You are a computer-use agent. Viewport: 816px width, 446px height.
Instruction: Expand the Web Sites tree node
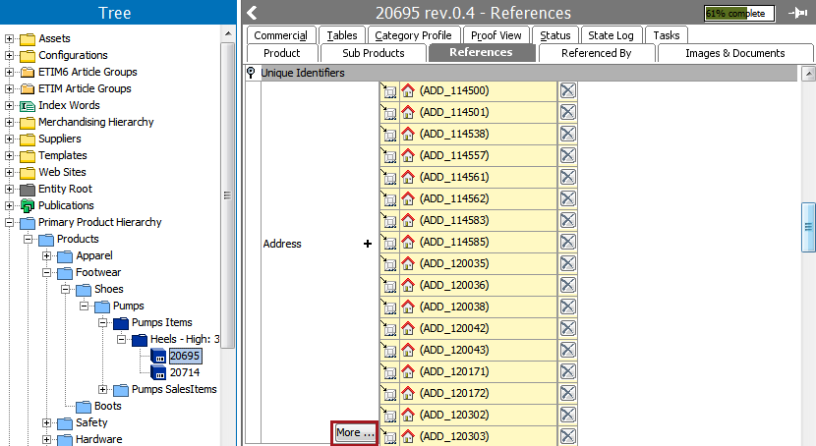tap(10, 172)
